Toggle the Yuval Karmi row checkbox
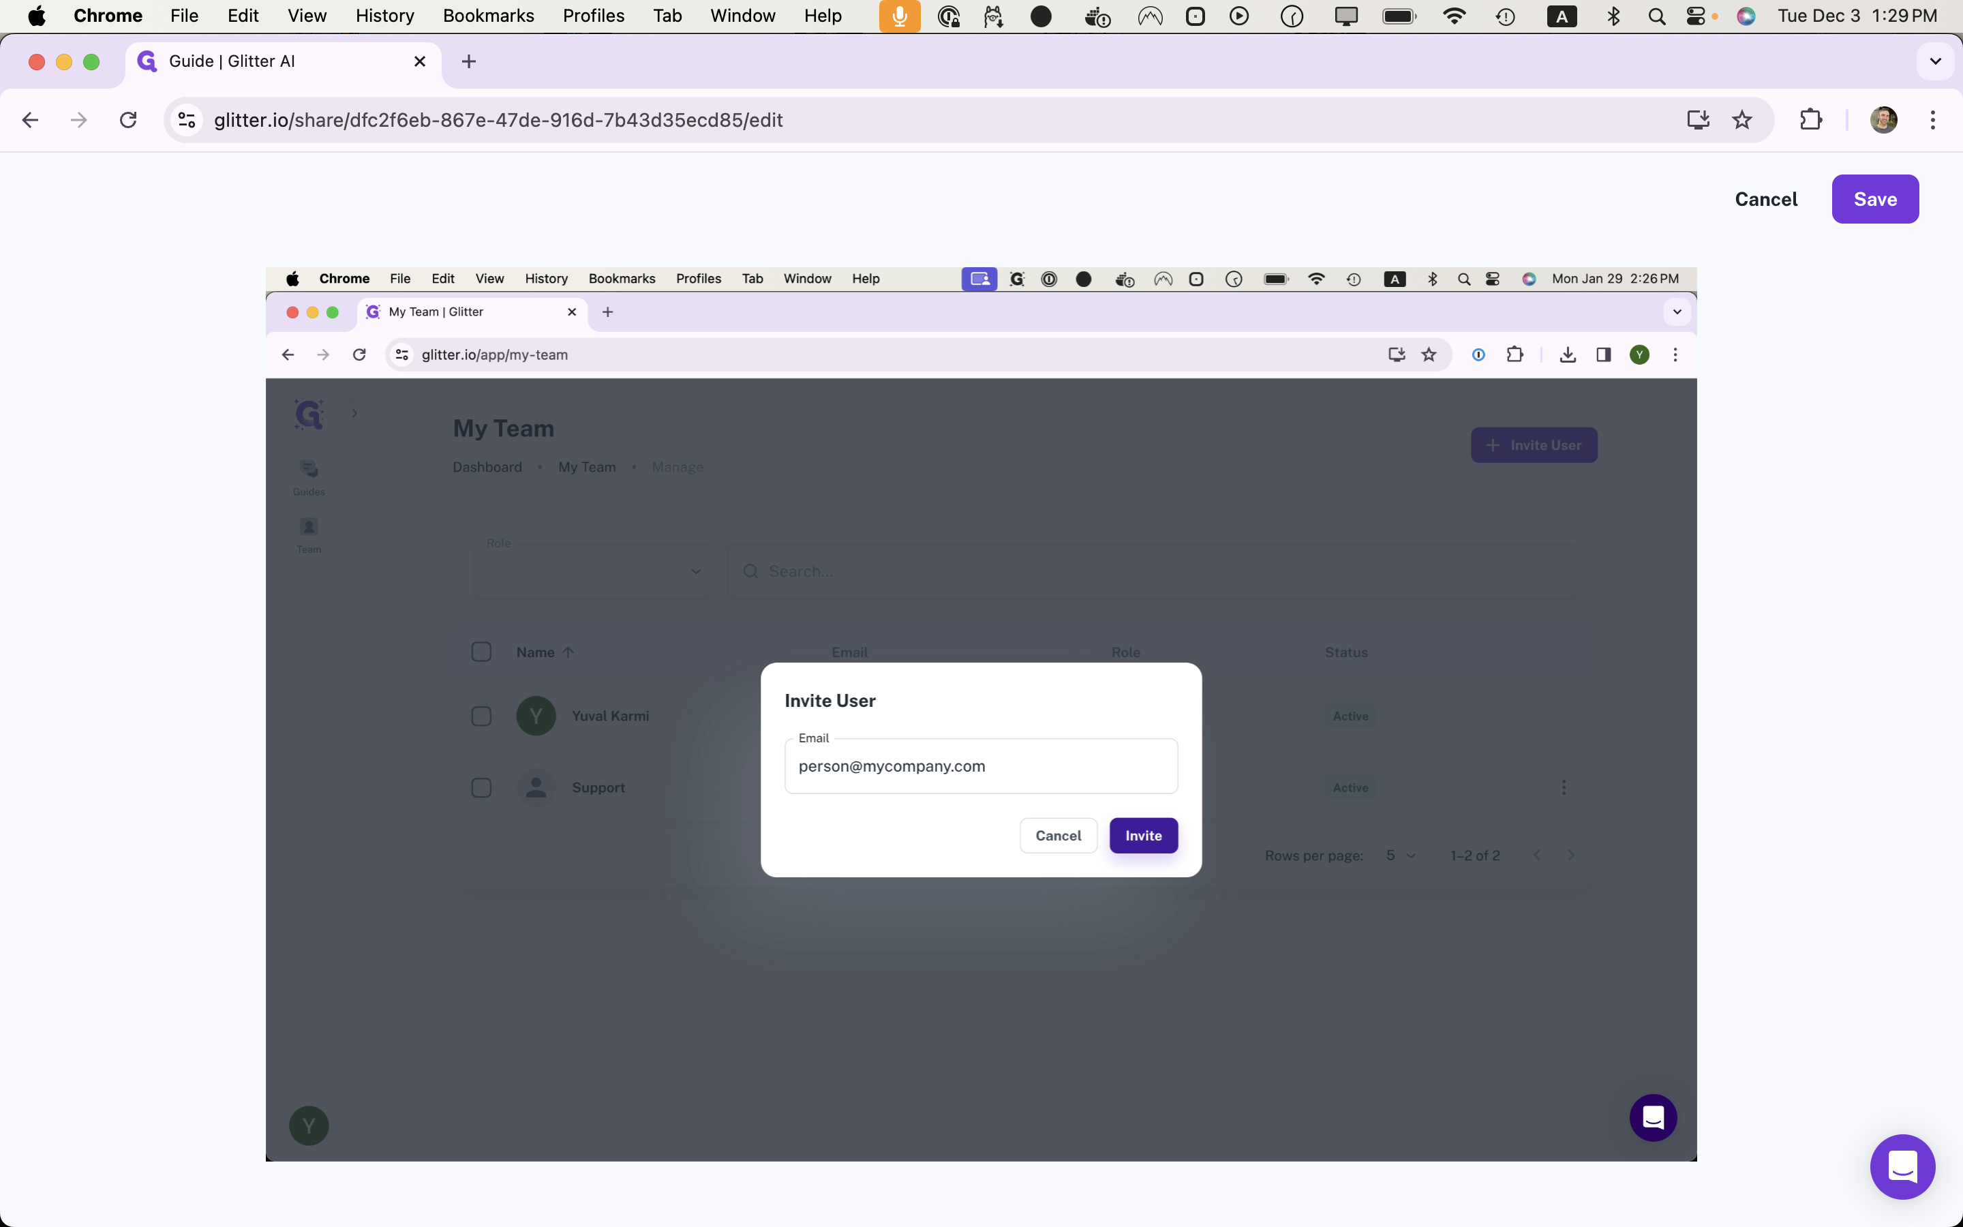 pos(481,716)
